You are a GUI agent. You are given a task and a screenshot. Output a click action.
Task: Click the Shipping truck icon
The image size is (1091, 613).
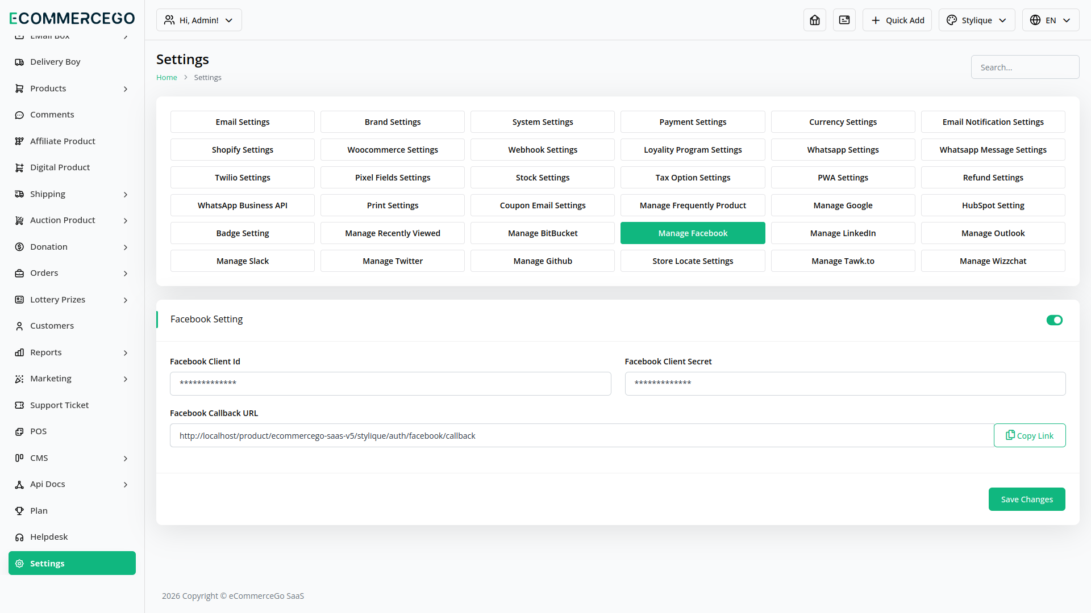[19, 194]
